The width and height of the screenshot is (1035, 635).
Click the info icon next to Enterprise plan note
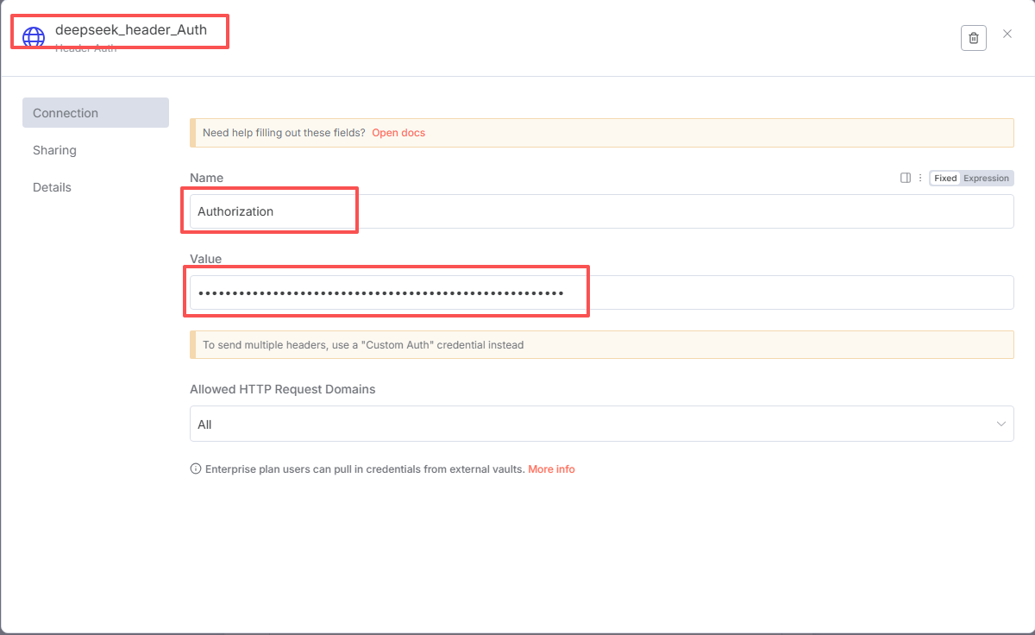point(196,469)
